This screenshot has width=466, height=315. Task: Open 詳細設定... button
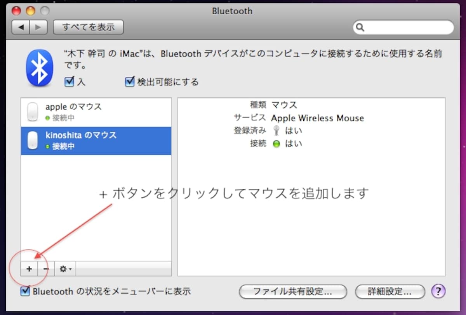[x=390, y=292]
